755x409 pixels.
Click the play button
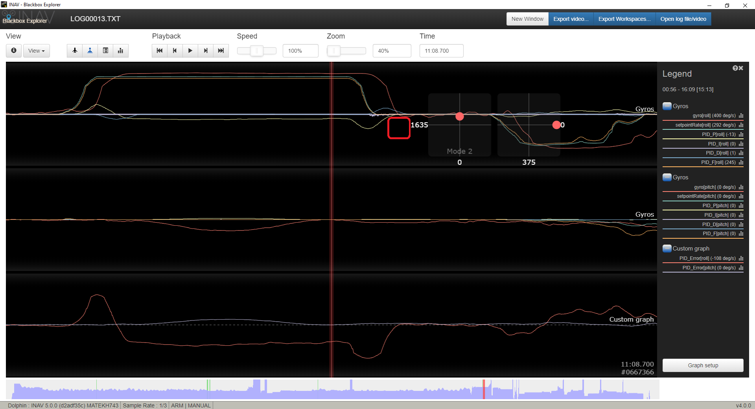[x=190, y=51]
